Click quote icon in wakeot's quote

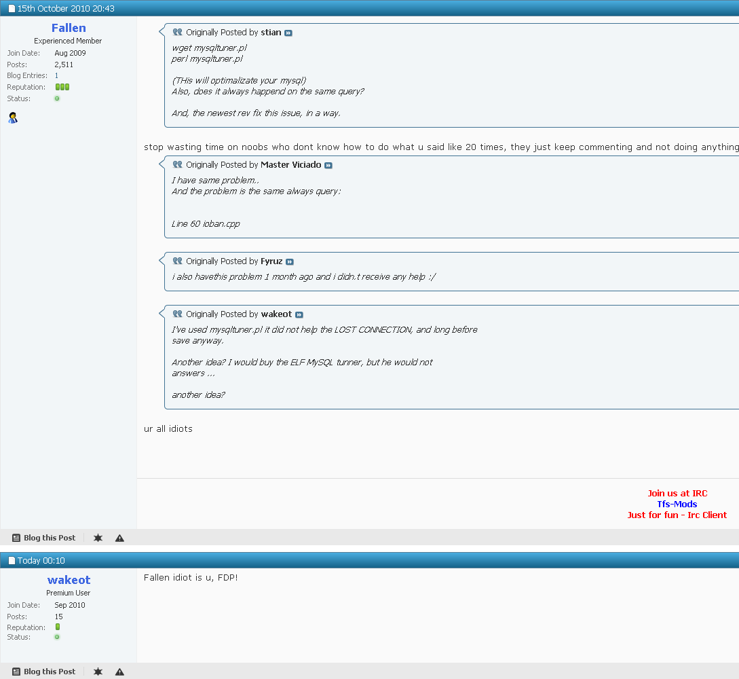[x=177, y=314]
